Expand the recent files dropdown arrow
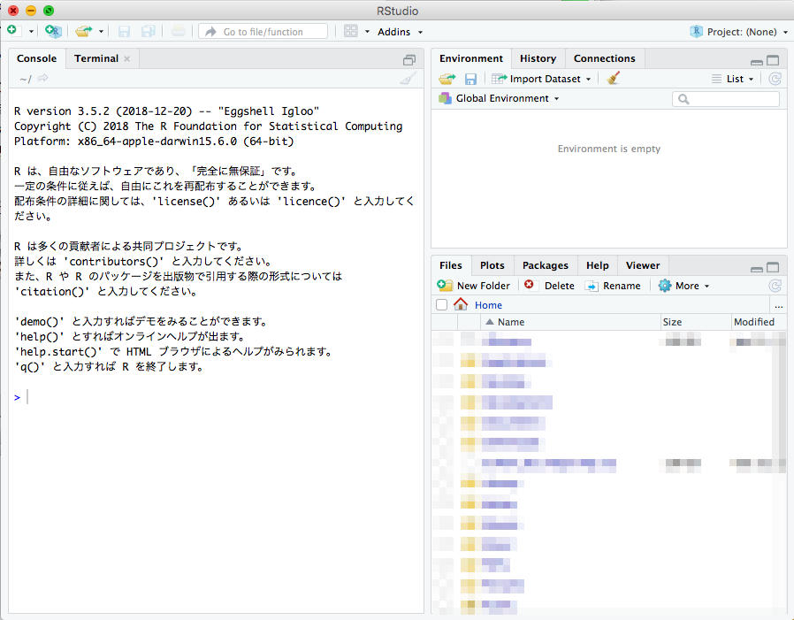794x620 pixels. (x=102, y=32)
